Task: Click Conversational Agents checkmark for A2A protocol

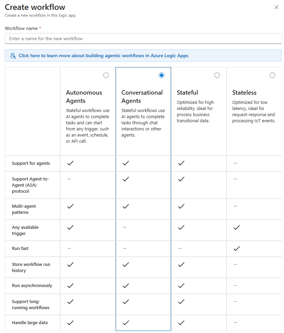Action: [x=126, y=179]
